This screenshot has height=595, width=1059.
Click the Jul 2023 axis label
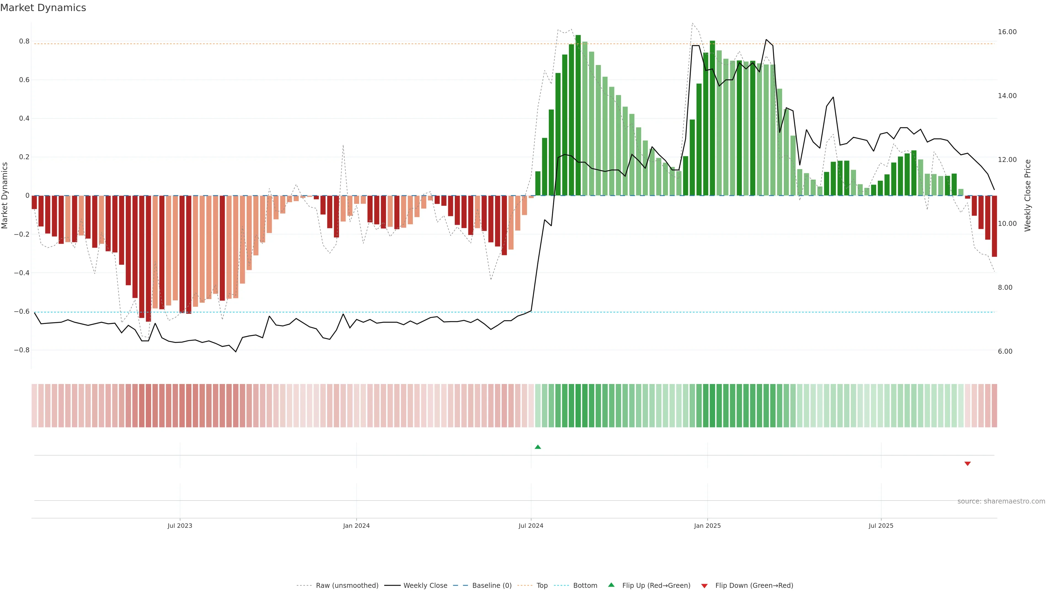click(x=180, y=526)
